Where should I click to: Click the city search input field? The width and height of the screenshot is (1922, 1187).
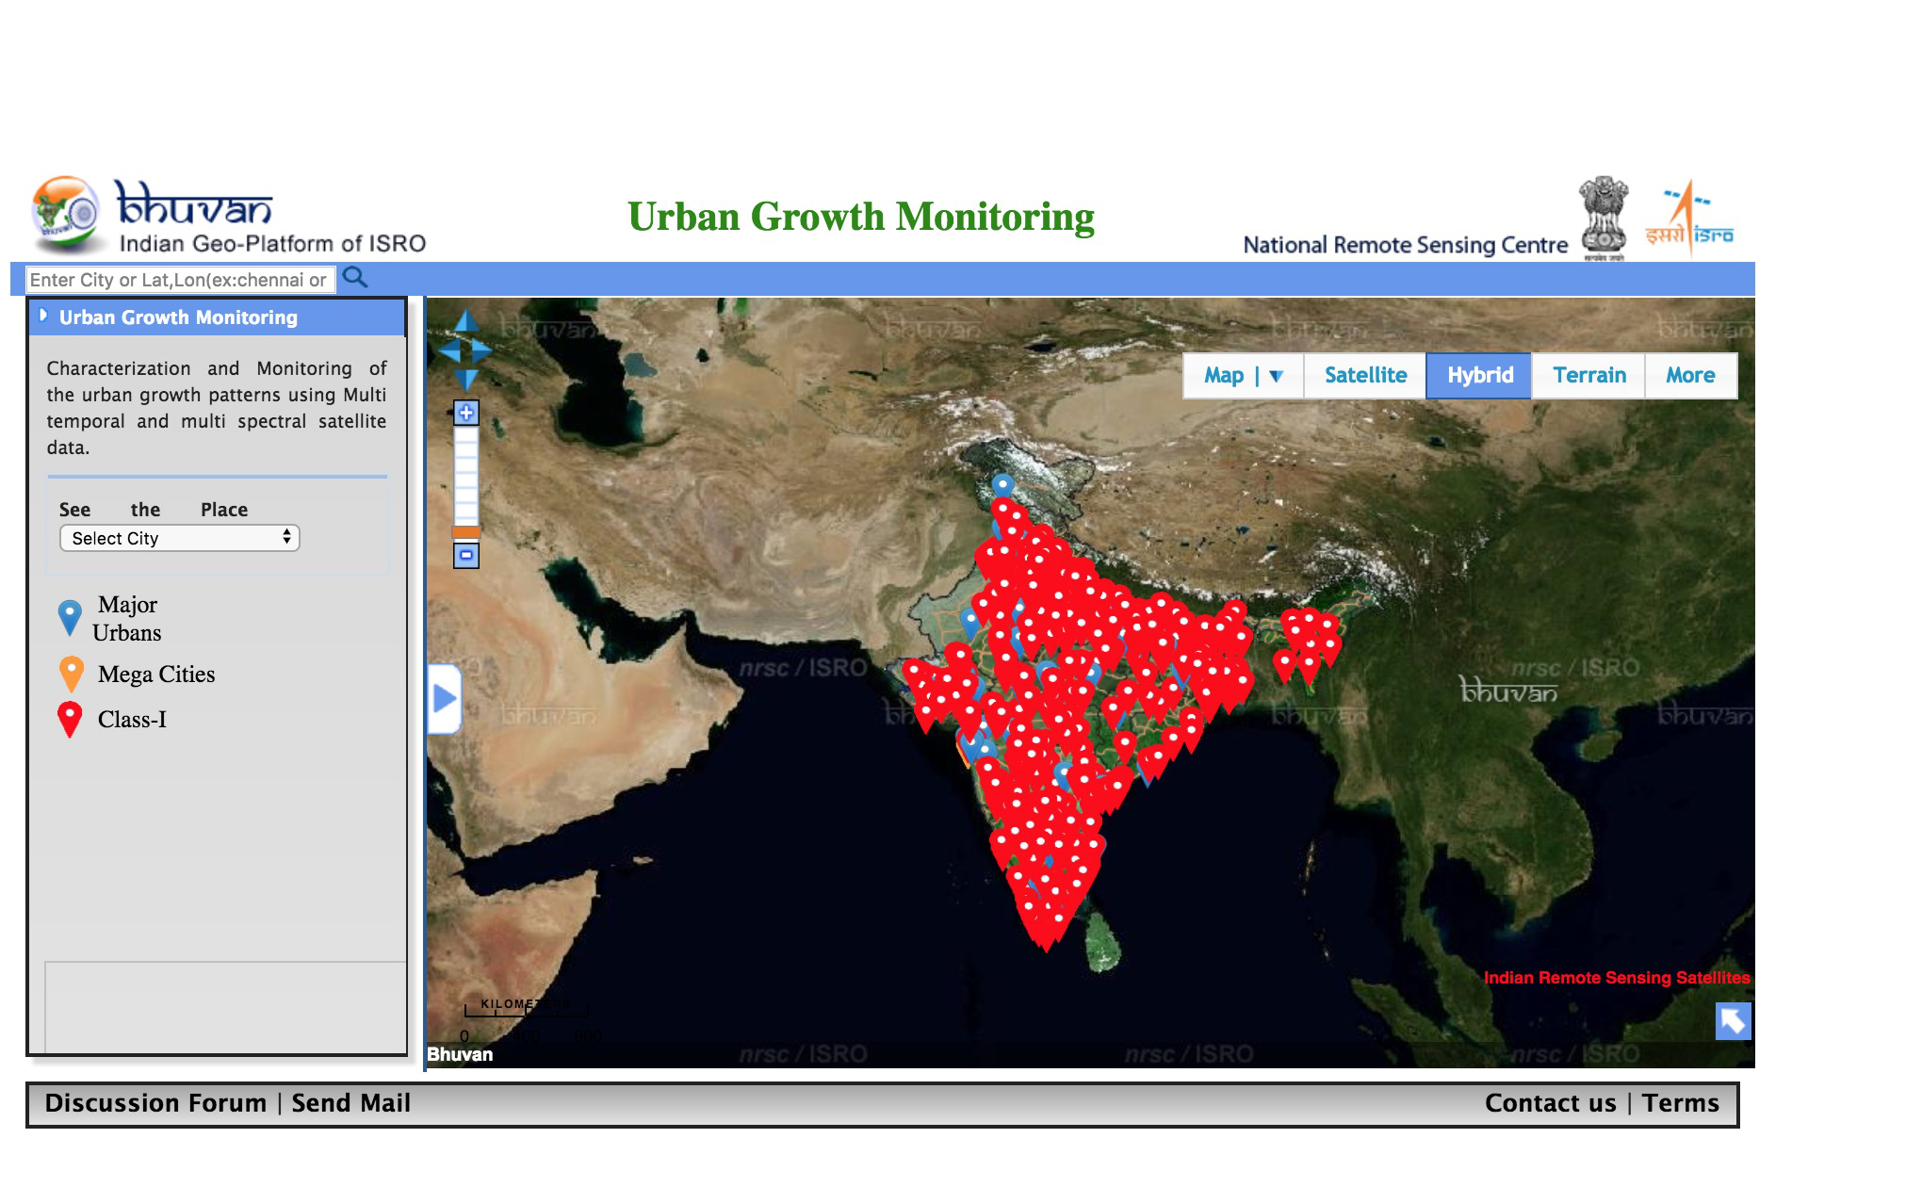[179, 280]
